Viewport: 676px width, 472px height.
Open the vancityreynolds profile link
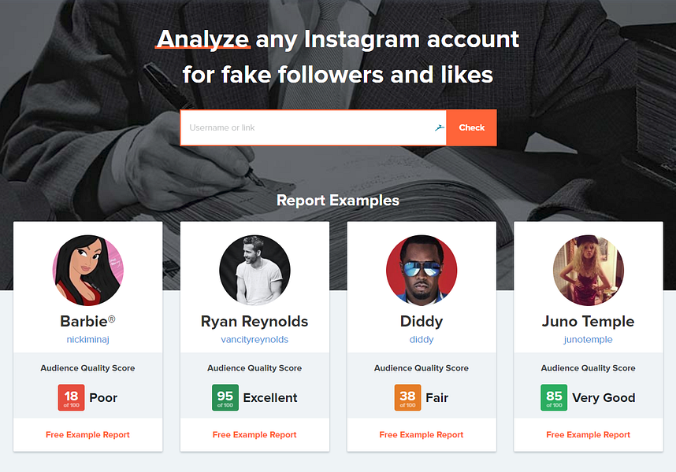[254, 339]
